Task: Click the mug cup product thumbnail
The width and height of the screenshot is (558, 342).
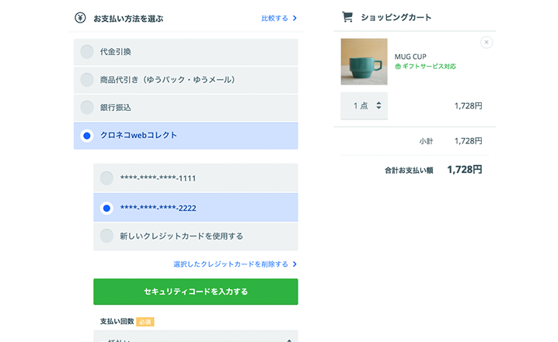Action: click(364, 62)
